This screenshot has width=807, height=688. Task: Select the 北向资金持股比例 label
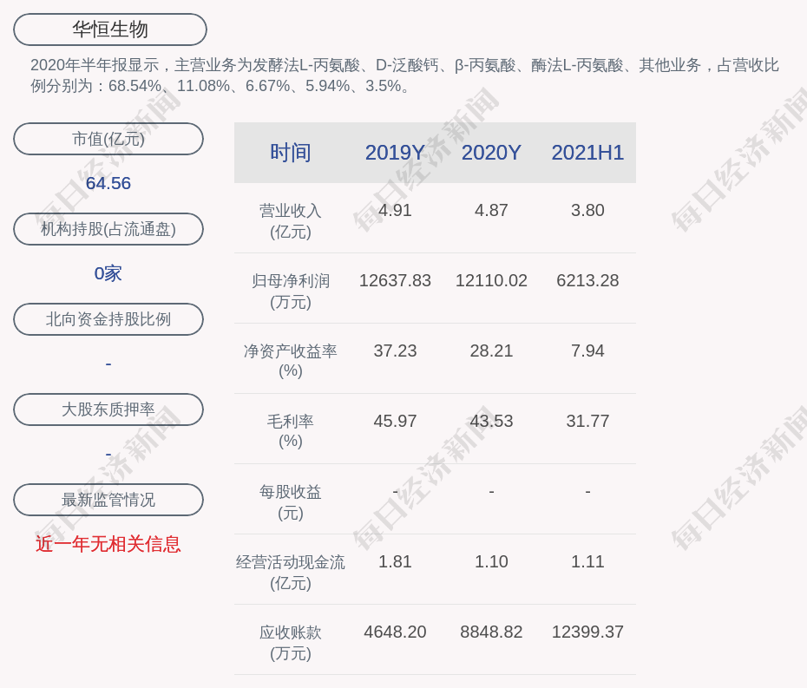108,319
